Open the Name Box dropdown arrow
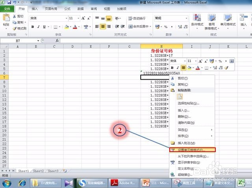The height and width of the screenshot is (188, 252). (x=38, y=41)
